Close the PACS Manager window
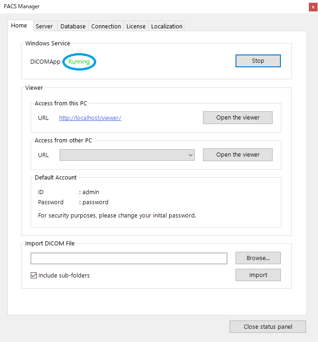This screenshot has height=342, width=318. click(313, 7)
